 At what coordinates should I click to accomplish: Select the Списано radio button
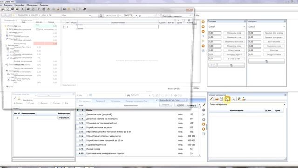pyautogui.click(x=55, y=103)
